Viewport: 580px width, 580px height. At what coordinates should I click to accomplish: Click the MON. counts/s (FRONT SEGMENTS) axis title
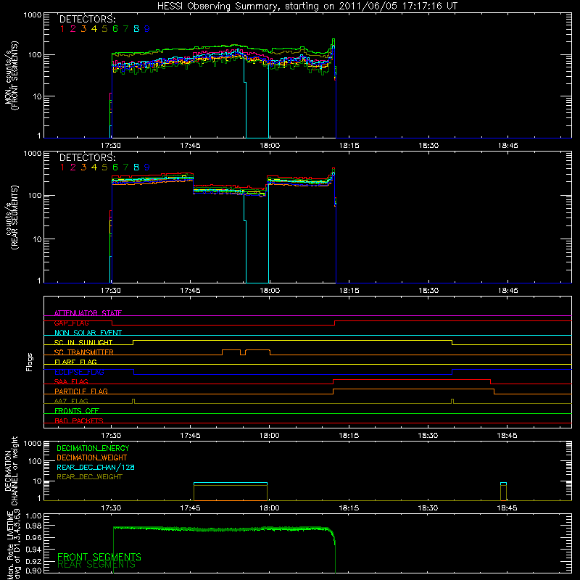[x=12, y=75]
